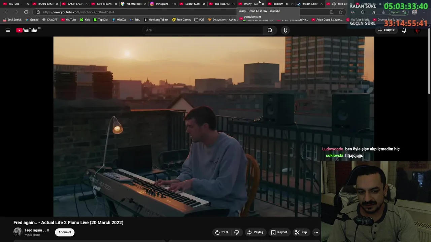Click the Paylaş share button
431x242 pixels.
pos(255,232)
